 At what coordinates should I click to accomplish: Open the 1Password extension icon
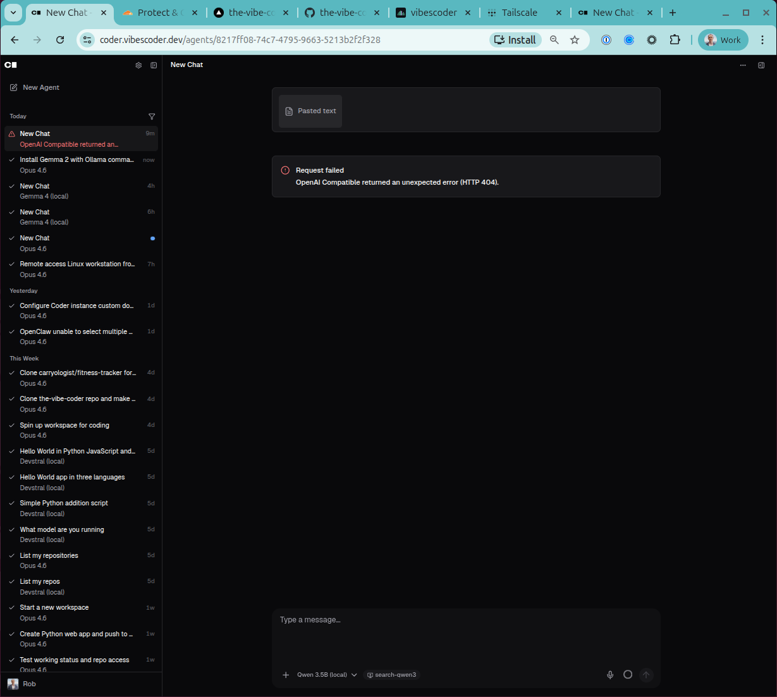[606, 40]
